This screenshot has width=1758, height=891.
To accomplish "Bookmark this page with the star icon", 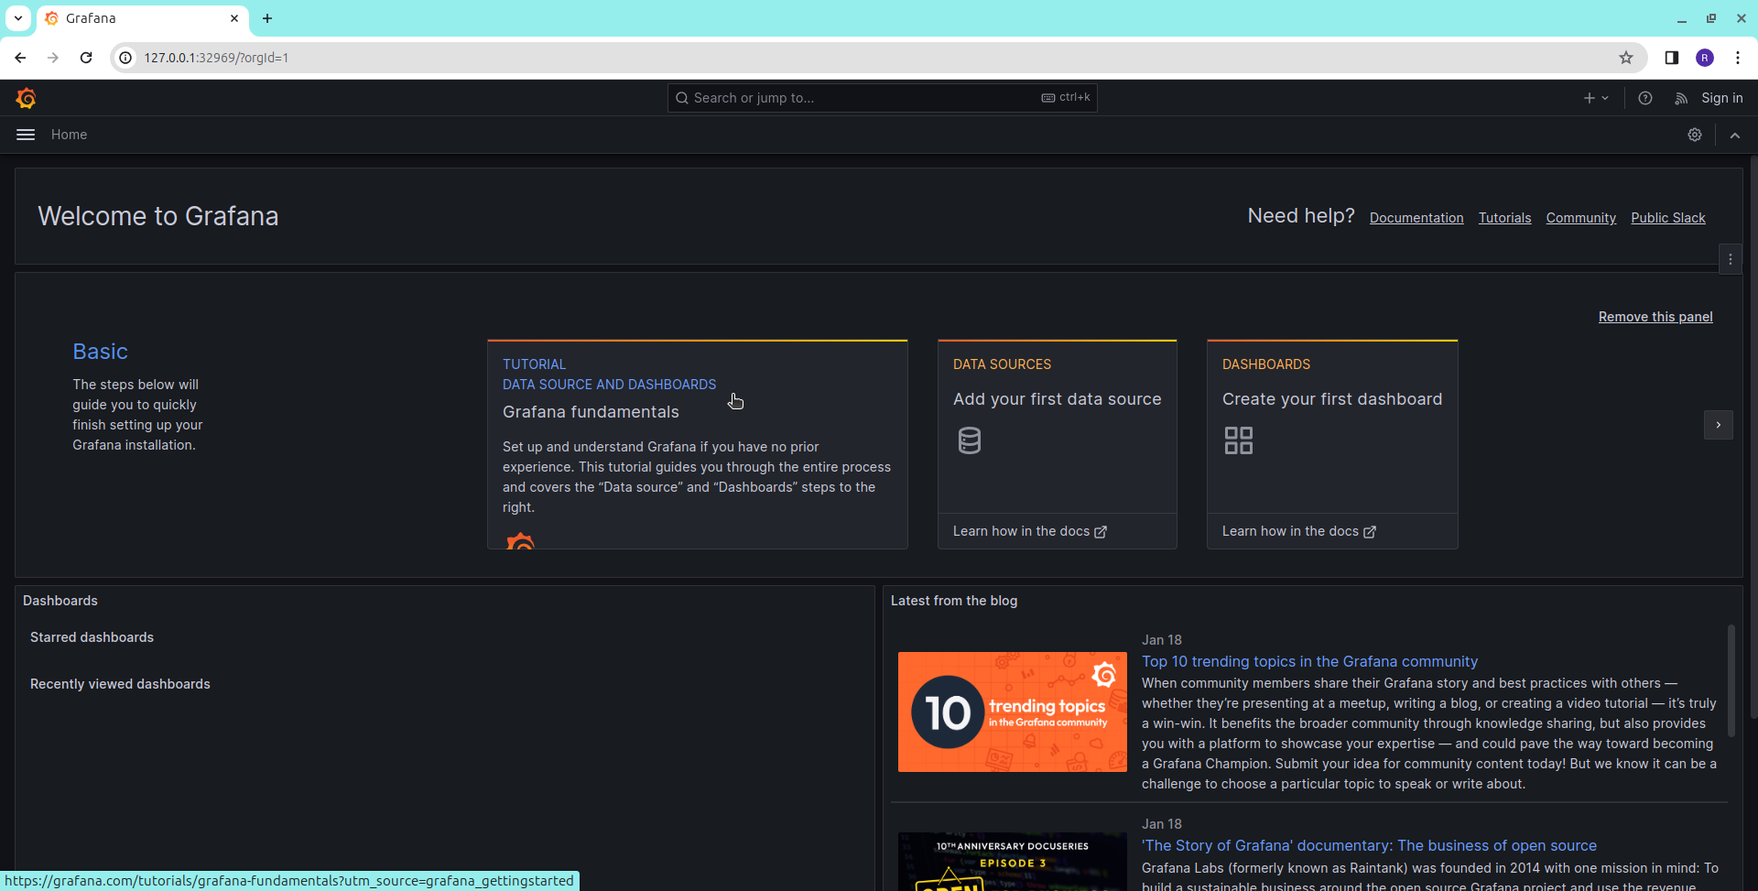I will (1626, 58).
